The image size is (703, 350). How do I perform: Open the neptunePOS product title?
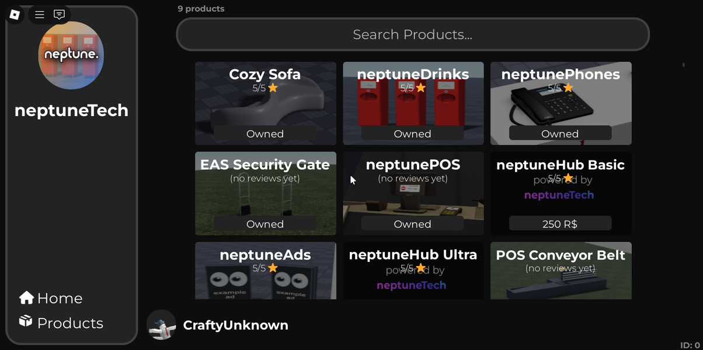click(x=413, y=164)
